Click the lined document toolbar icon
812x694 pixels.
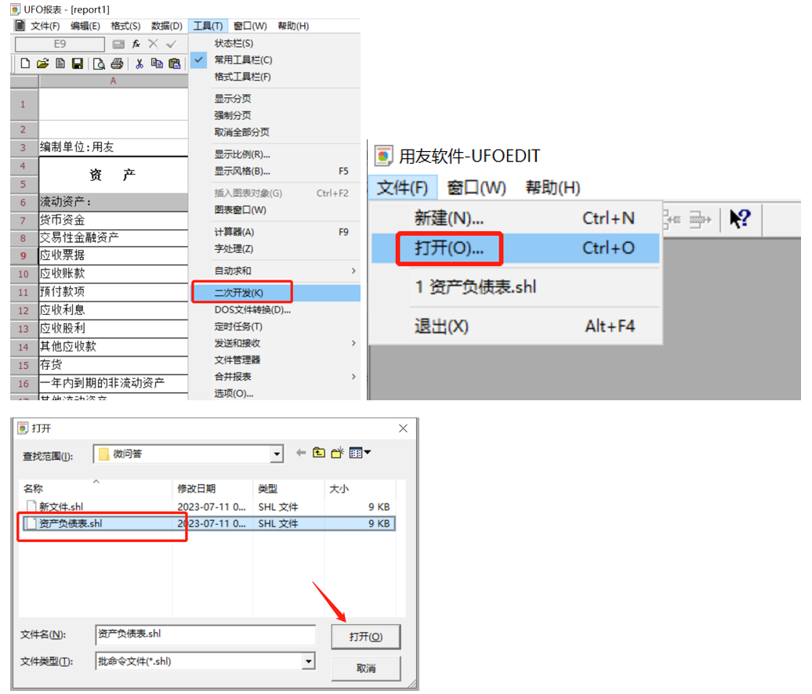click(60, 63)
